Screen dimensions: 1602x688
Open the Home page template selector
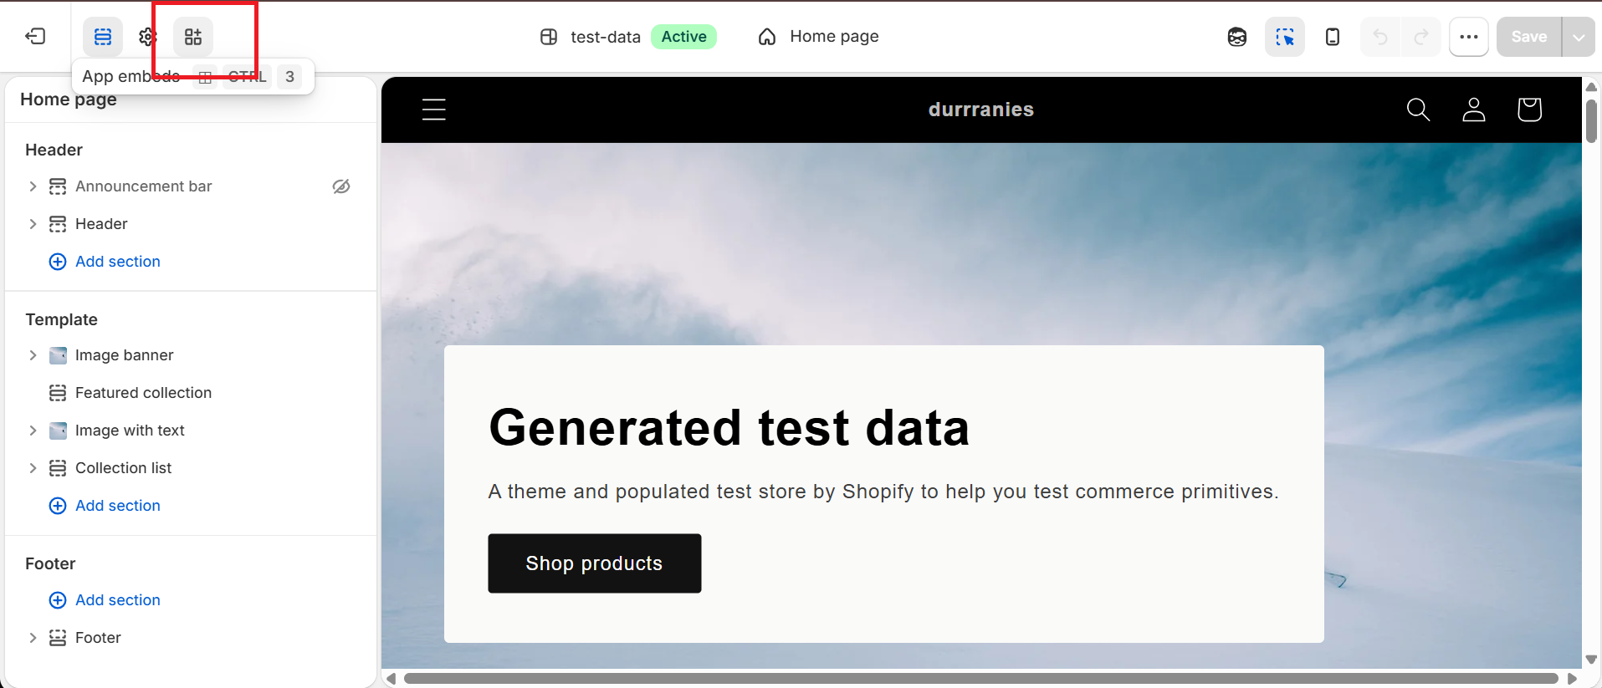pyautogui.click(x=818, y=37)
